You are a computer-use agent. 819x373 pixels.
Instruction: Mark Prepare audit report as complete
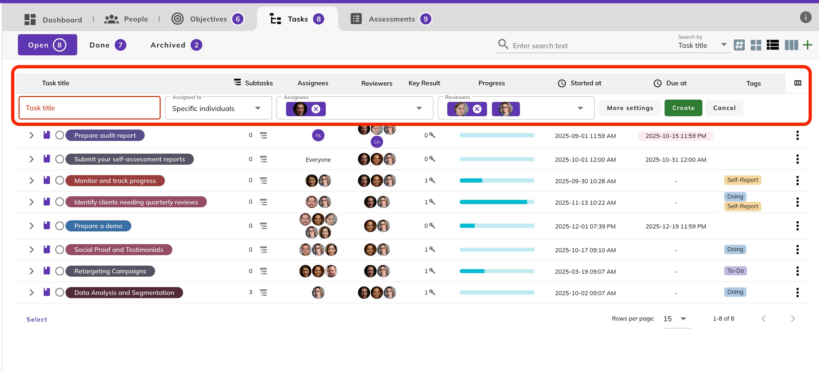60,135
